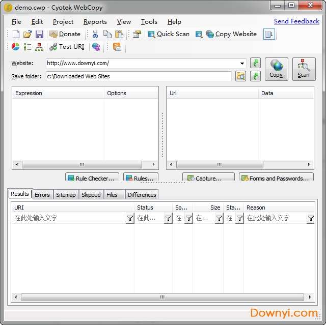
Task: Open the pie chart report icon
Action: [15, 47]
